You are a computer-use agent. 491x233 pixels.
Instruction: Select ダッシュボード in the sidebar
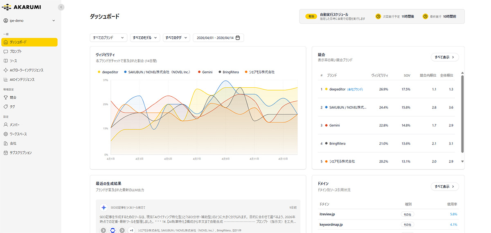click(29, 42)
